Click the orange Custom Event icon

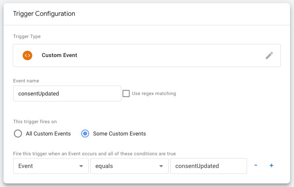(x=27, y=55)
